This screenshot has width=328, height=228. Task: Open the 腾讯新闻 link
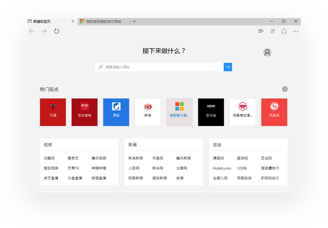(x=183, y=158)
